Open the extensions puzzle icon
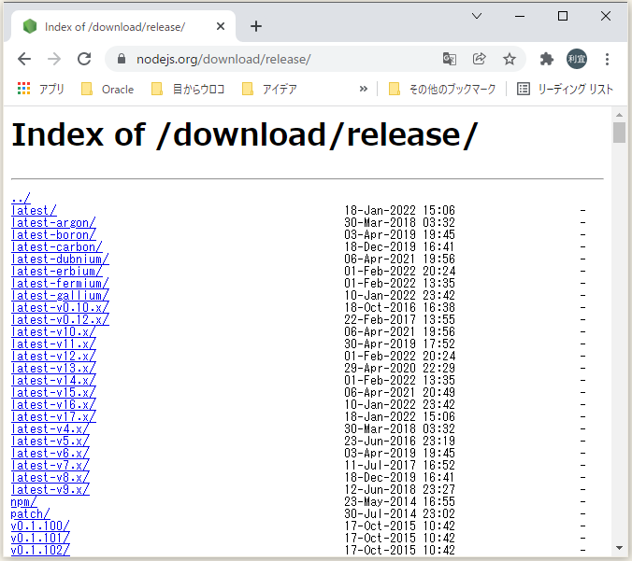Image resolution: width=632 pixels, height=561 pixels. [x=547, y=59]
